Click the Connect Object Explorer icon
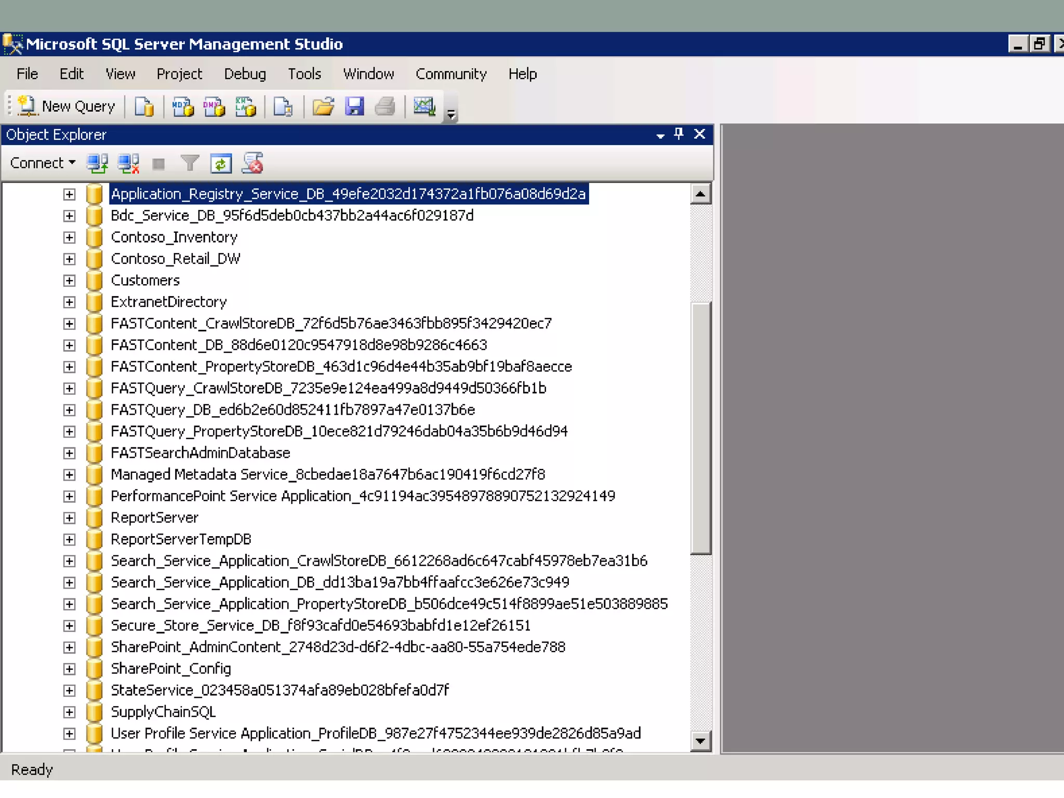The width and height of the screenshot is (1064, 798). click(x=98, y=164)
